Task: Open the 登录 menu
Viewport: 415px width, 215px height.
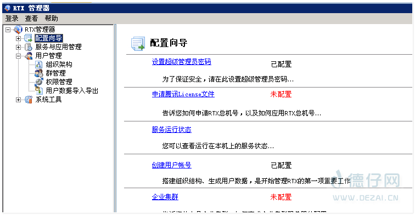Action: coord(12,19)
